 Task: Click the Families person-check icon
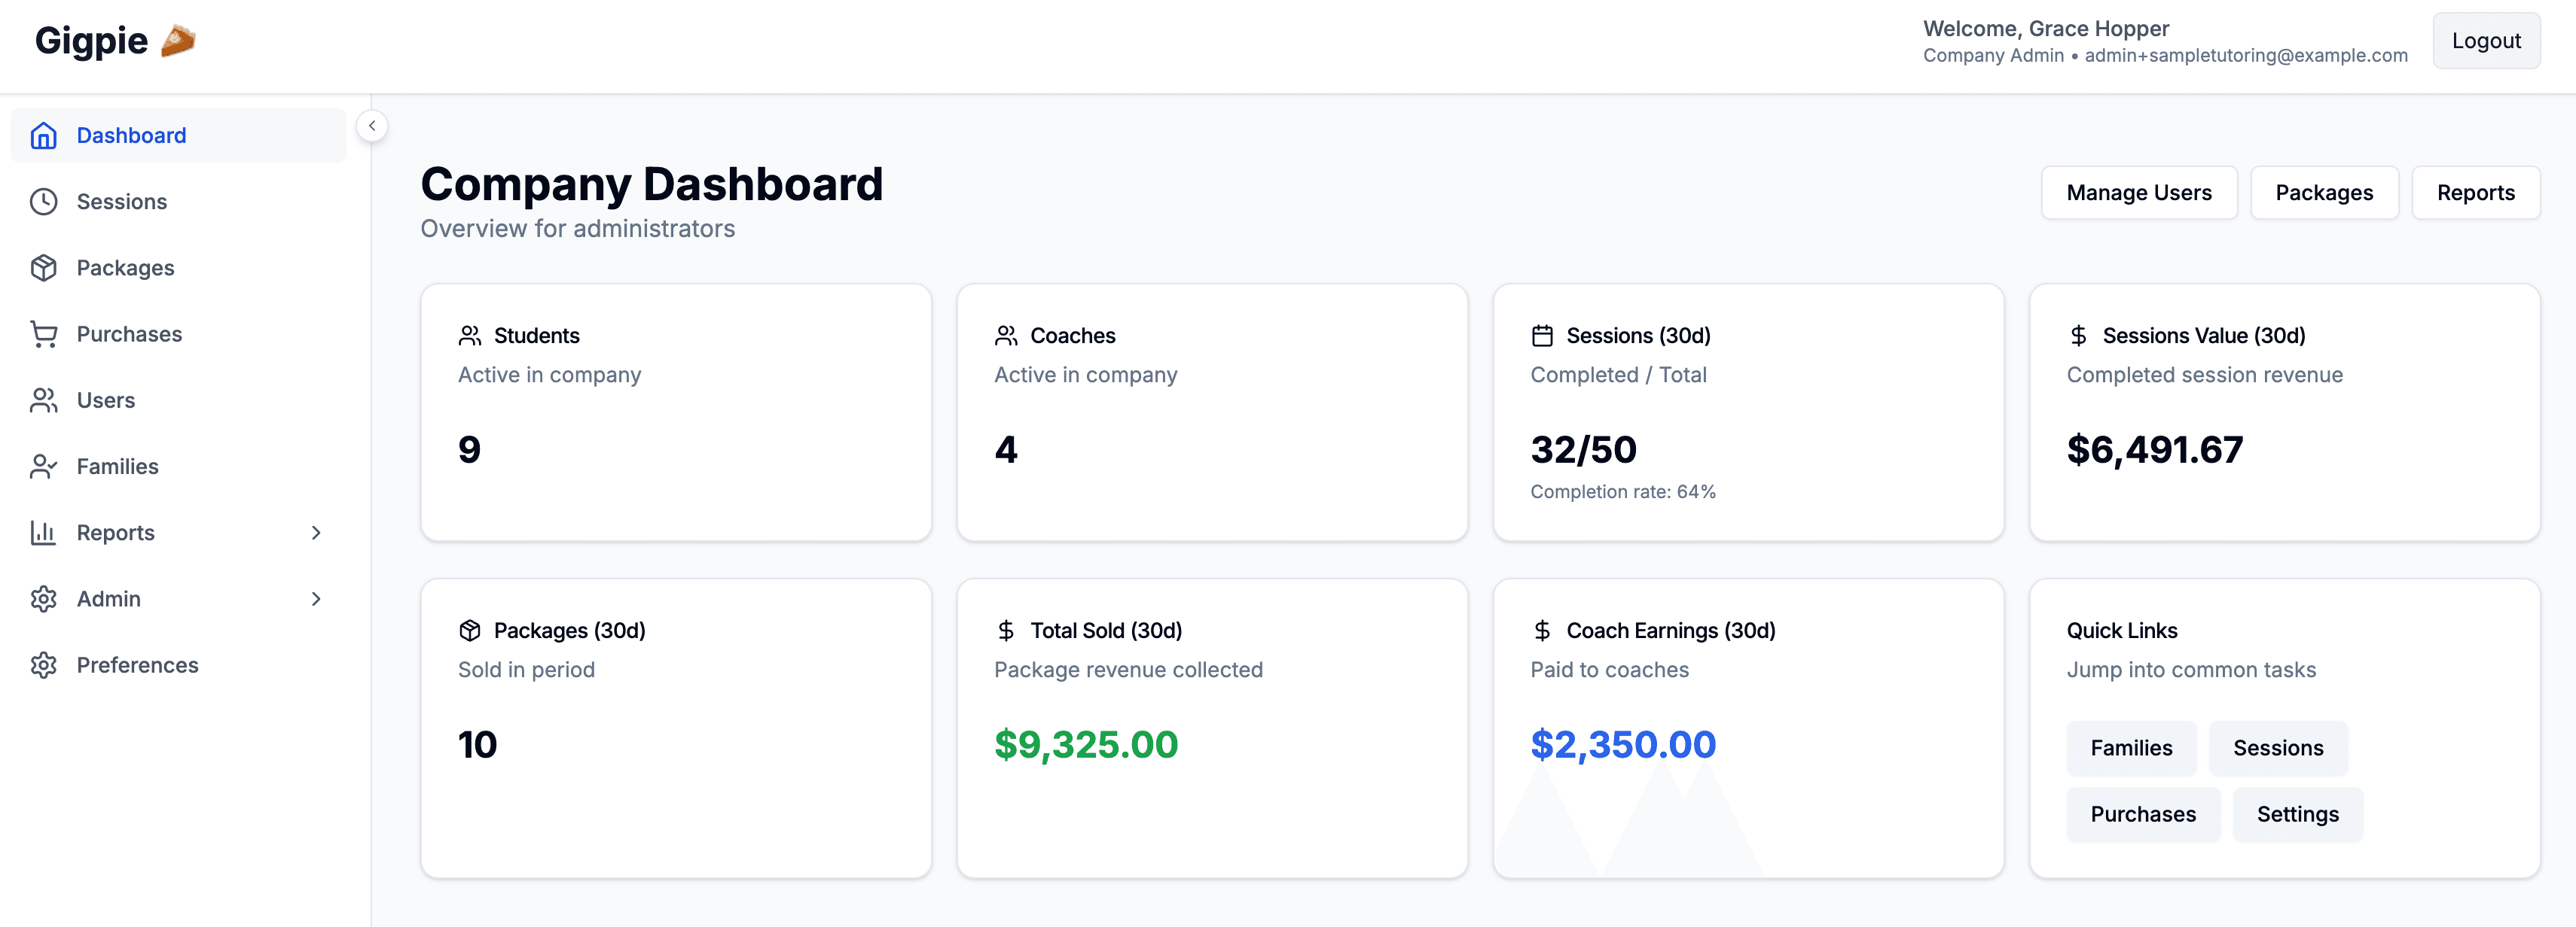[x=44, y=466]
